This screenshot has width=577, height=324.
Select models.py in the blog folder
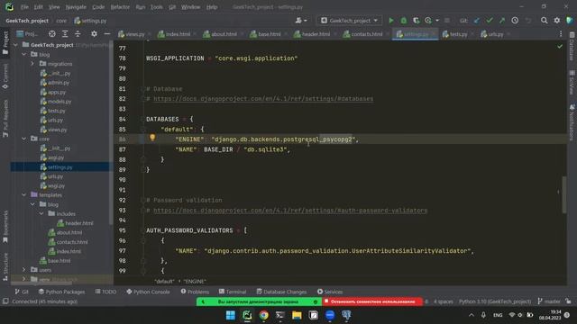click(56, 102)
